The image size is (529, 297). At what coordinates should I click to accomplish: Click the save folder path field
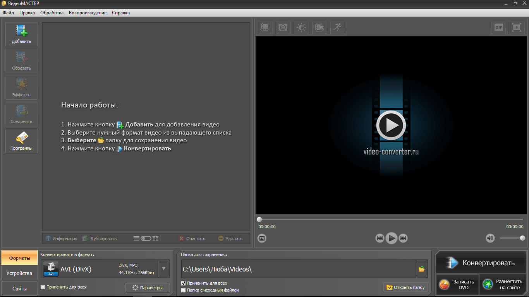pyautogui.click(x=298, y=269)
